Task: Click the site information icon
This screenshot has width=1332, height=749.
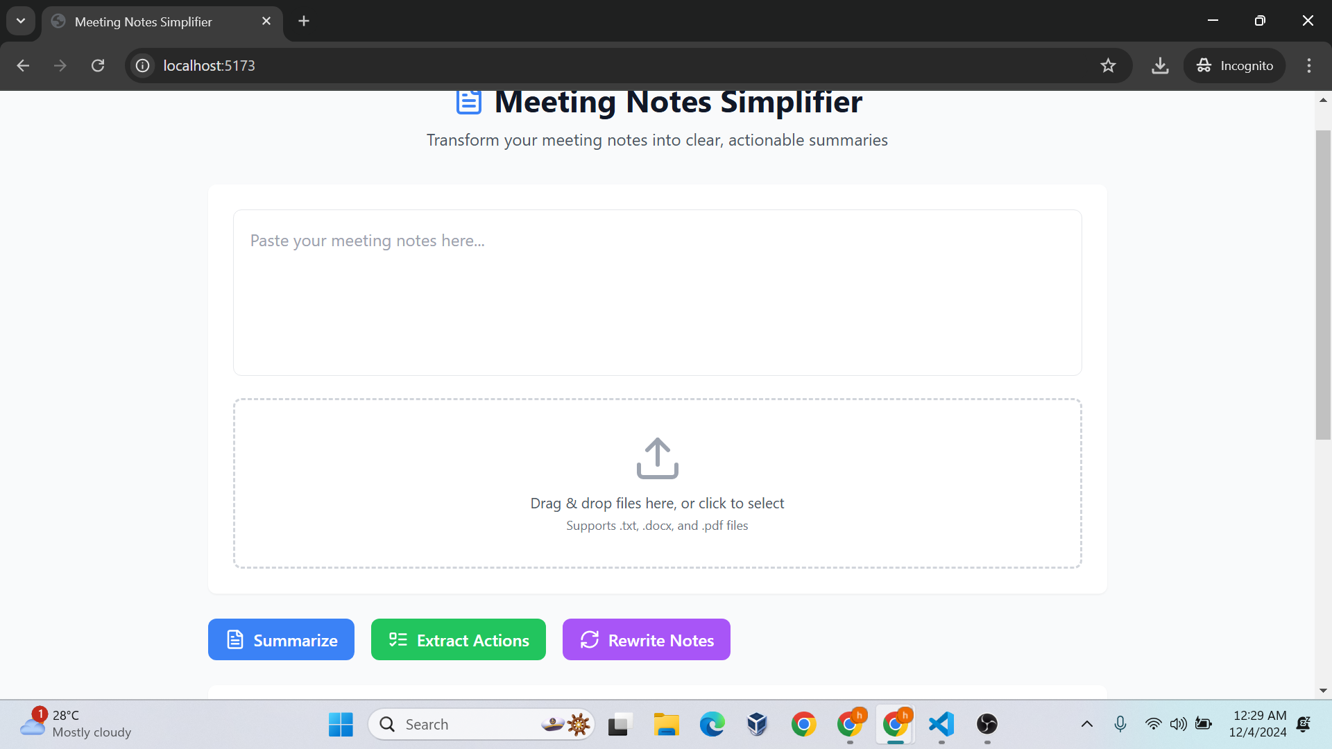Action: coord(143,66)
